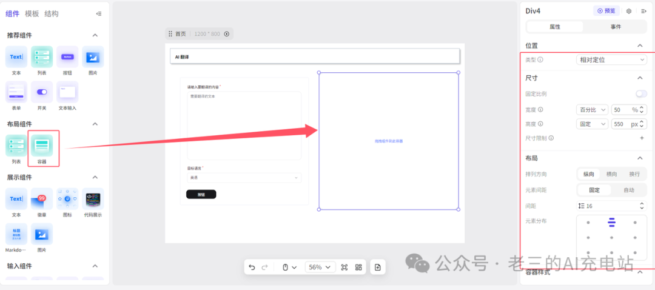Choose the 开关 switch component
655x290 pixels.
coord(42,92)
